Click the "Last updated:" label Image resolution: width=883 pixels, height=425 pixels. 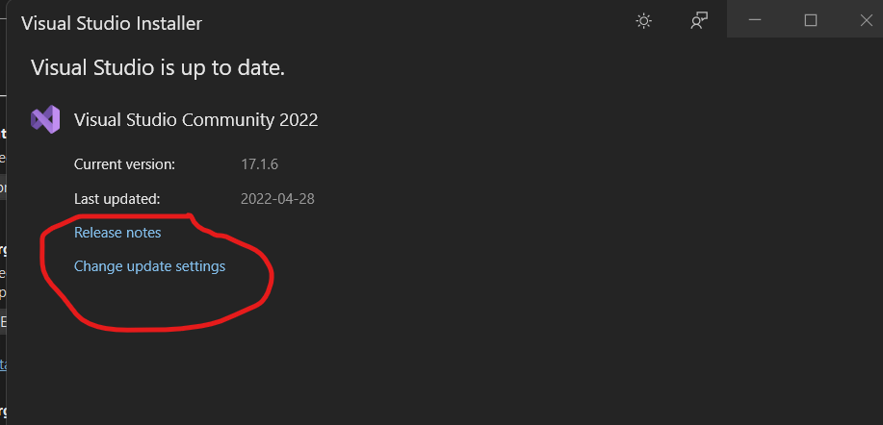[x=117, y=199]
